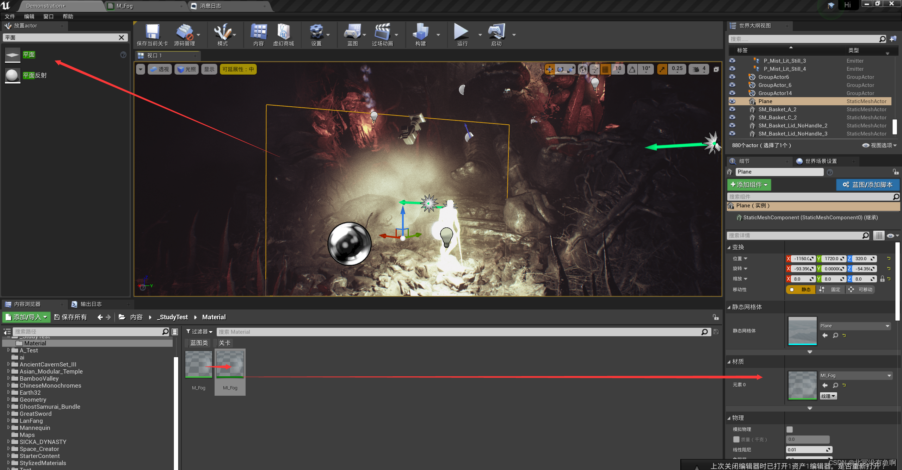The width and height of the screenshot is (902, 470).
Task: Click the Blueprint/Add Script button
Action: pos(868,185)
